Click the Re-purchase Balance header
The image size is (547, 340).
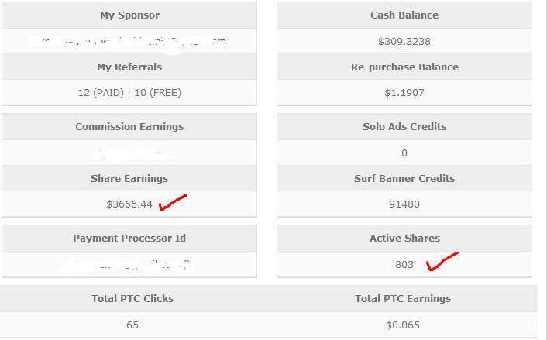coord(404,67)
